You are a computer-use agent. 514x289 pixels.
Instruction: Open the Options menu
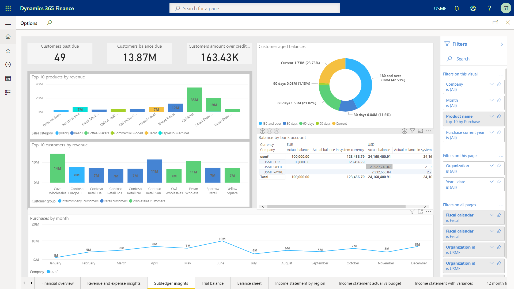[x=29, y=23]
